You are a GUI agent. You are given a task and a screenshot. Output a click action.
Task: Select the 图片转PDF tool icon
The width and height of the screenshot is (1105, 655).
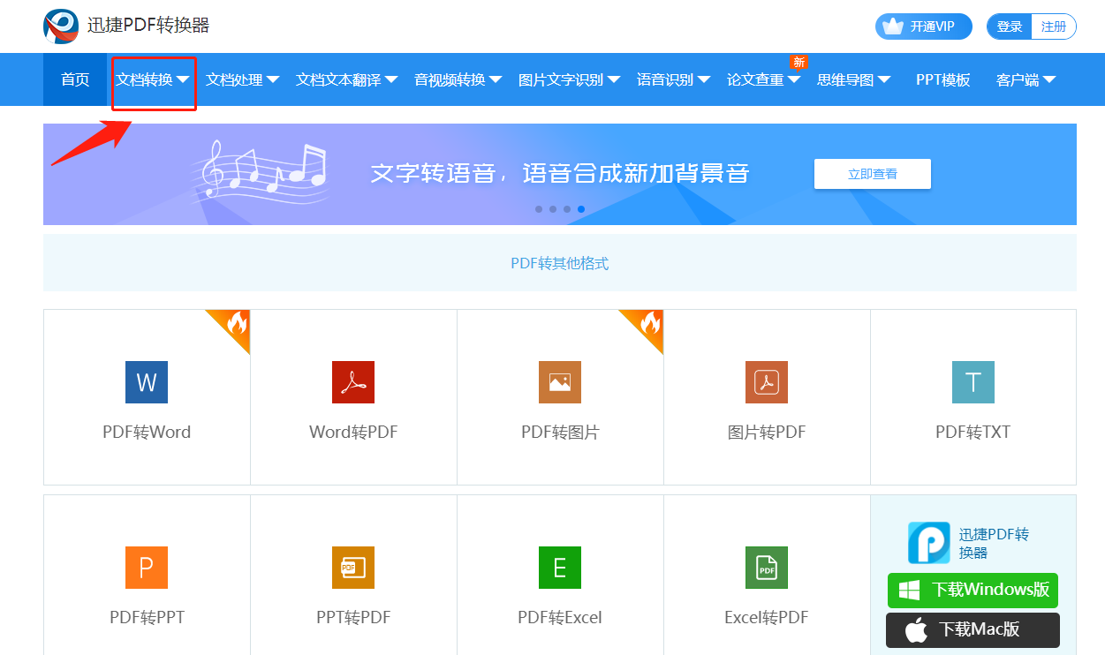tap(766, 382)
